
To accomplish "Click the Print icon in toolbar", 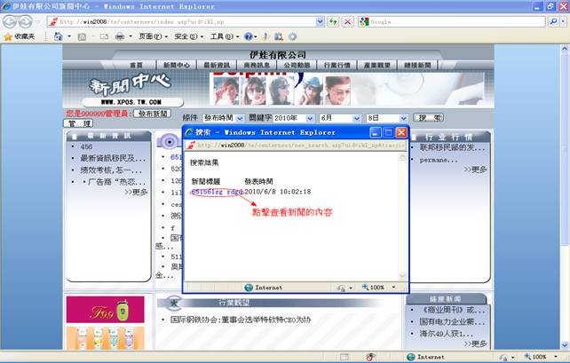I will point(119,36).
